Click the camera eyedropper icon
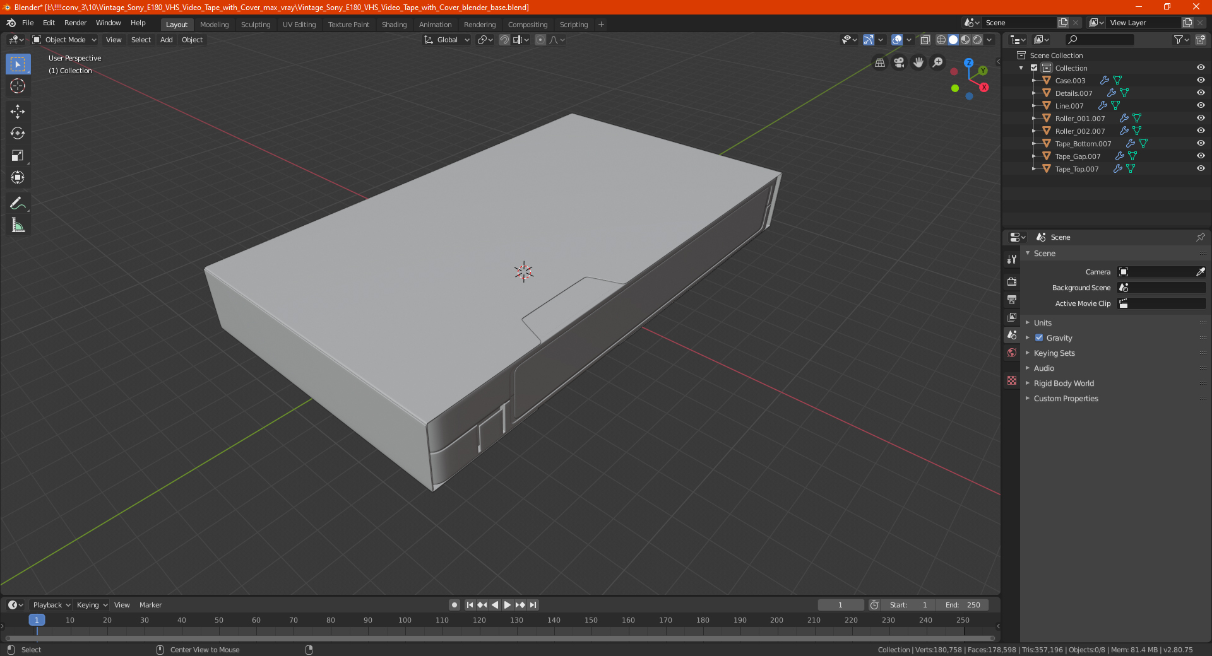 [1200, 272]
